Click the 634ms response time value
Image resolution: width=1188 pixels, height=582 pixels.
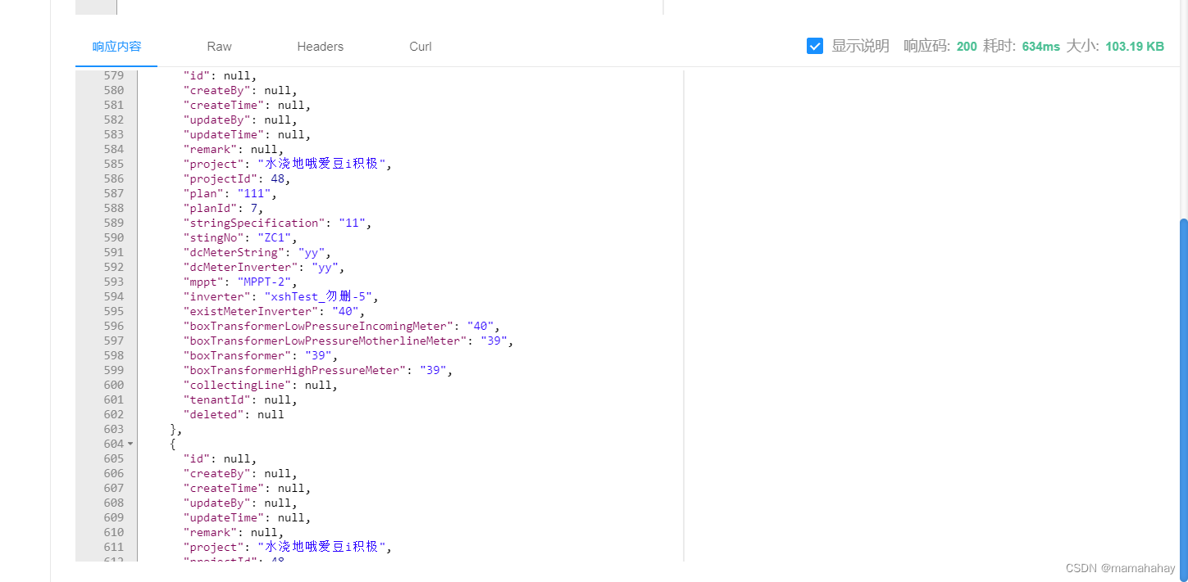tap(1040, 47)
